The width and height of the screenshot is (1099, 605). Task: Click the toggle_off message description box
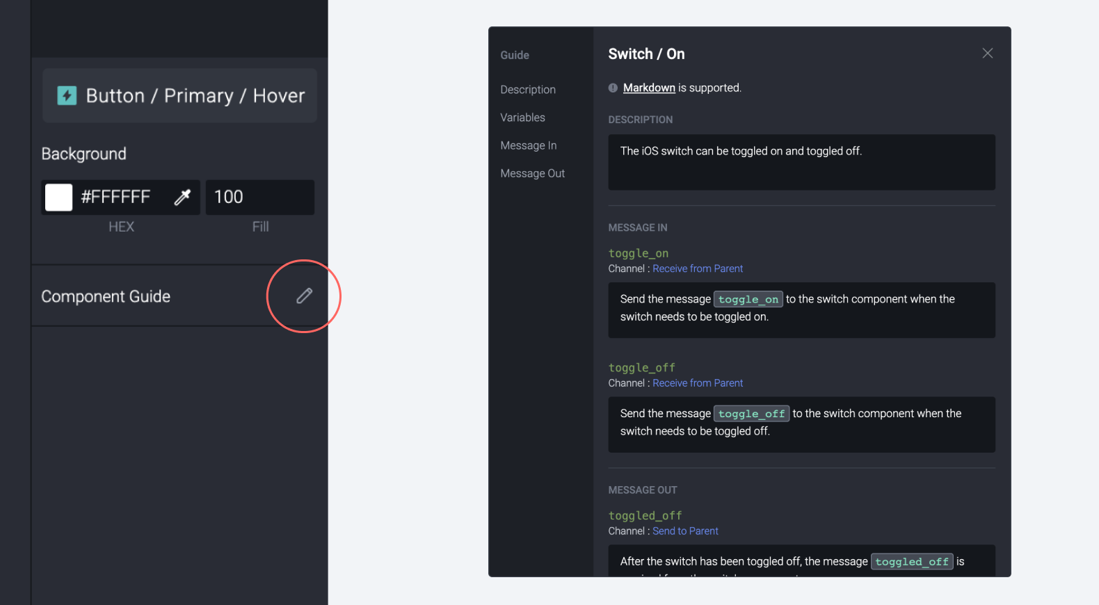tap(801, 425)
